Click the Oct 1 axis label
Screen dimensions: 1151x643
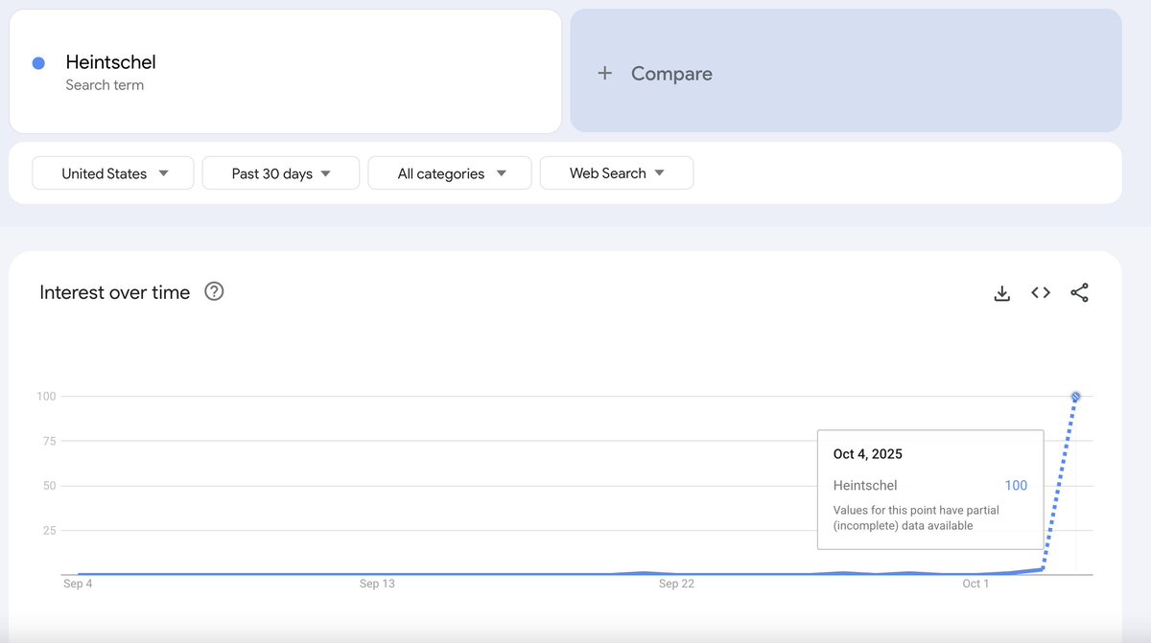tap(975, 584)
